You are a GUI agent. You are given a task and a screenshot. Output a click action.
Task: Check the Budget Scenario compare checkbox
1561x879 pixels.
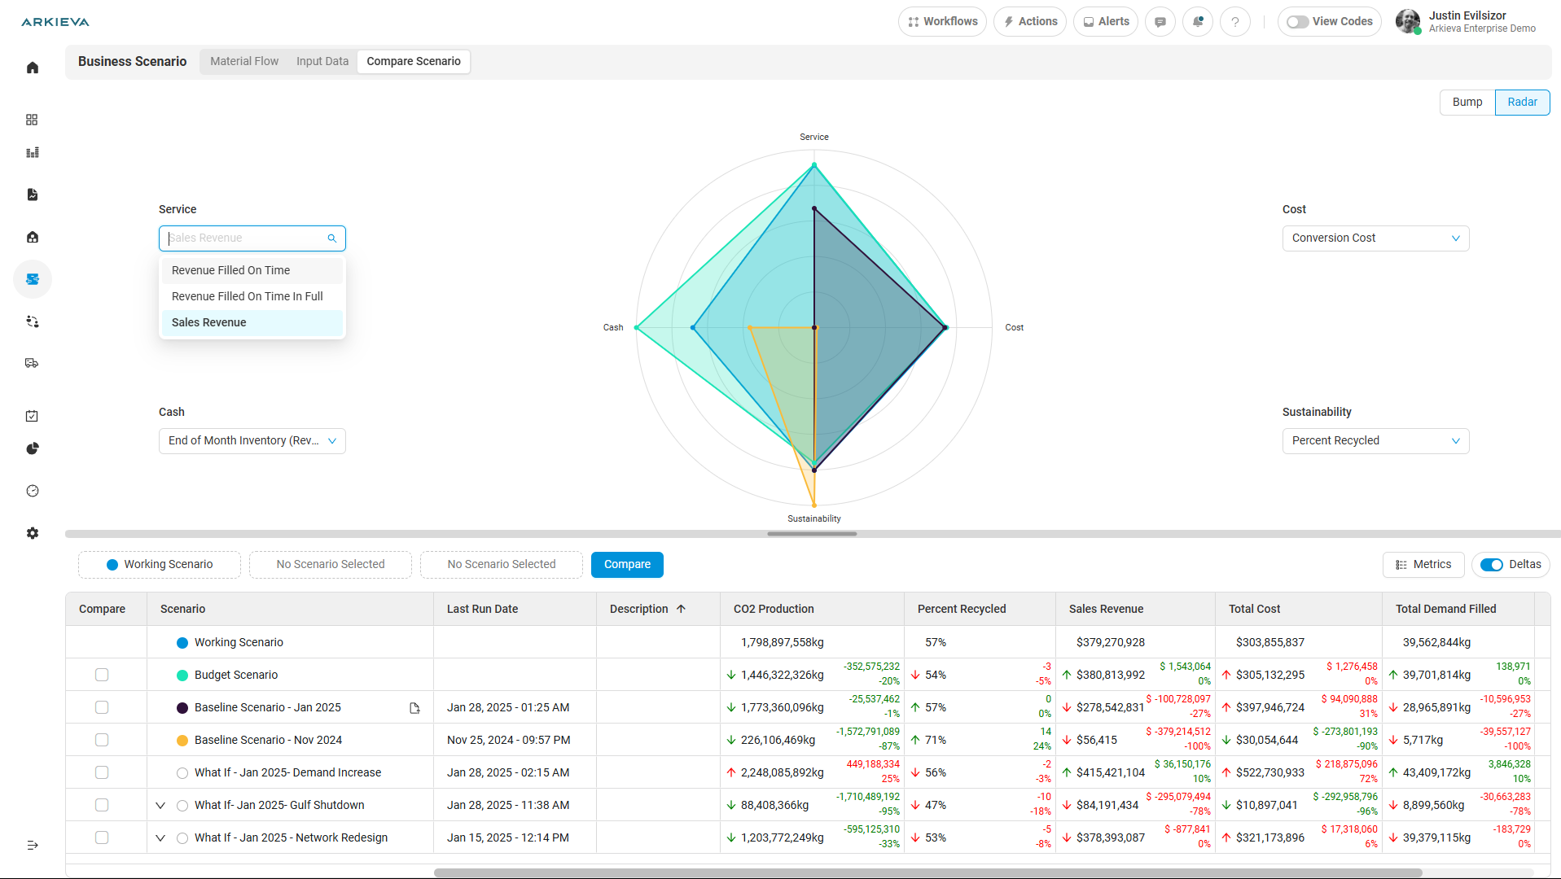tap(102, 675)
